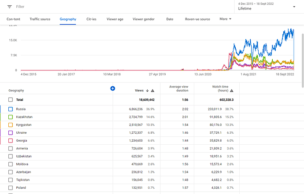This screenshot has height=194, width=304.
Task: Uncheck the Georgia checkbox
Action: 11,141
